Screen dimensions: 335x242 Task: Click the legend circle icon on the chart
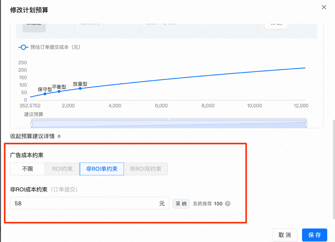[x=23, y=47]
